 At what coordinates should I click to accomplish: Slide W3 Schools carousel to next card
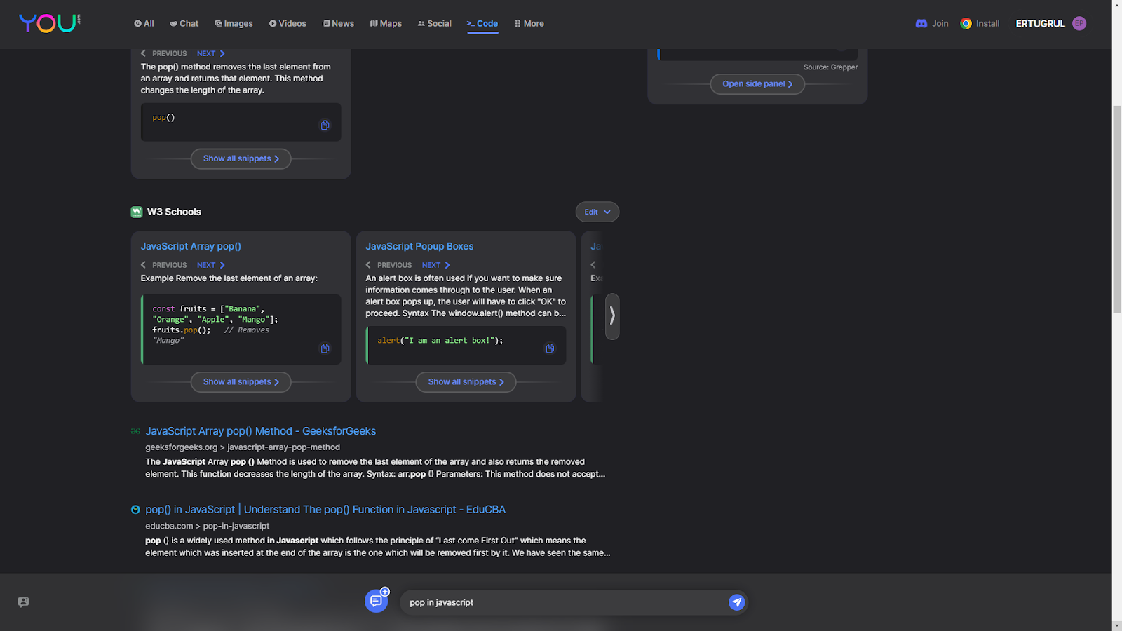(612, 316)
